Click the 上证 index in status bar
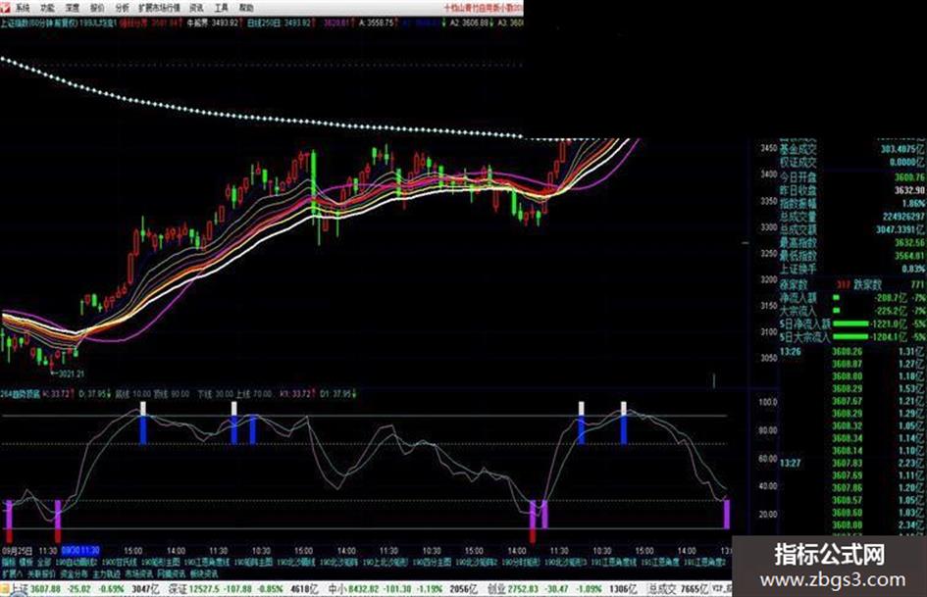Screen dimensions: 927x597 pyautogui.click(x=21, y=589)
